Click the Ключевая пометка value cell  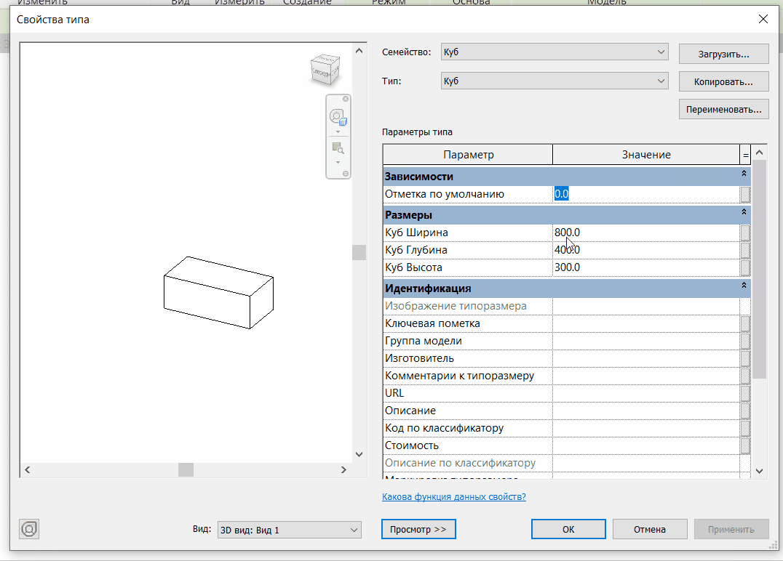click(645, 323)
